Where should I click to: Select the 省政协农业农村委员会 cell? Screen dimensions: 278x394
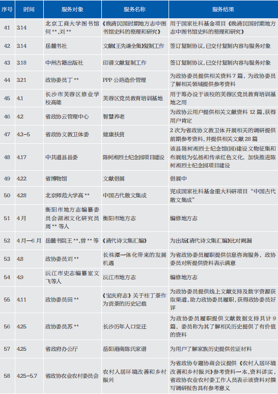72,376
